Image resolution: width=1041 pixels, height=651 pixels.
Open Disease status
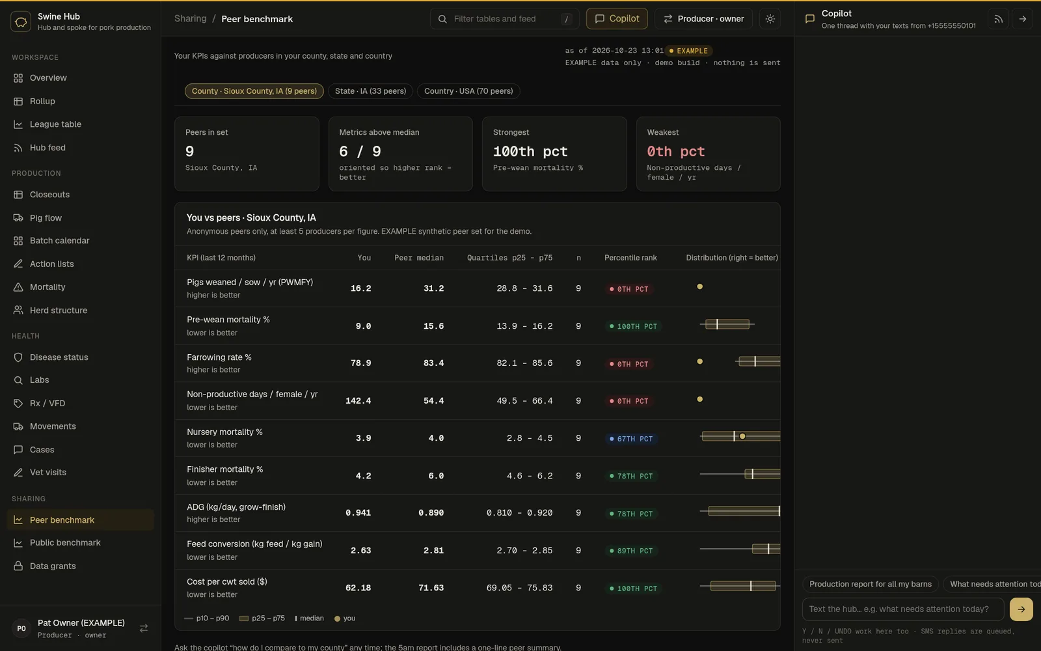(x=81, y=357)
